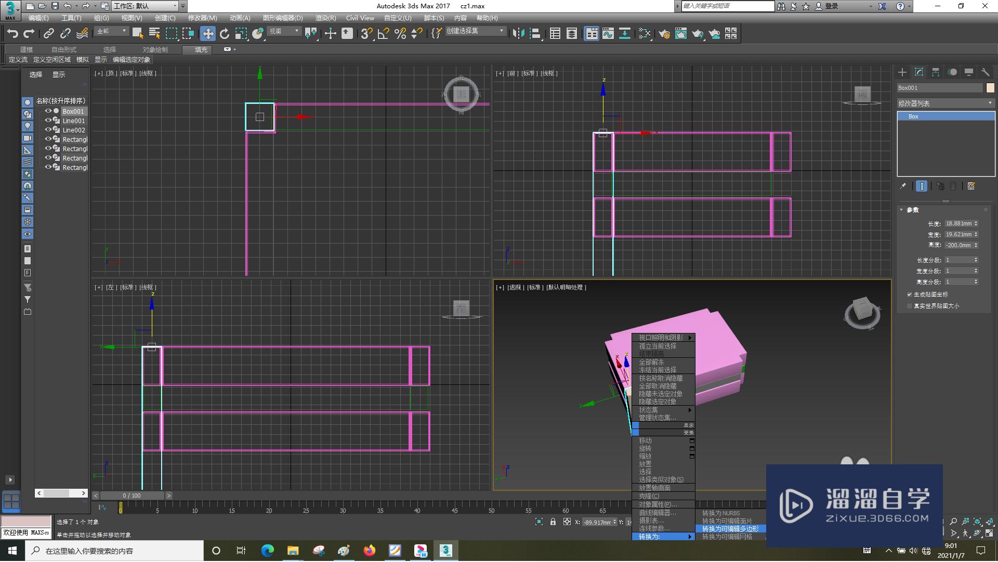Screen dimensions: 998x562
Task: Click the Mirror tool icon
Action: click(518, 34)
